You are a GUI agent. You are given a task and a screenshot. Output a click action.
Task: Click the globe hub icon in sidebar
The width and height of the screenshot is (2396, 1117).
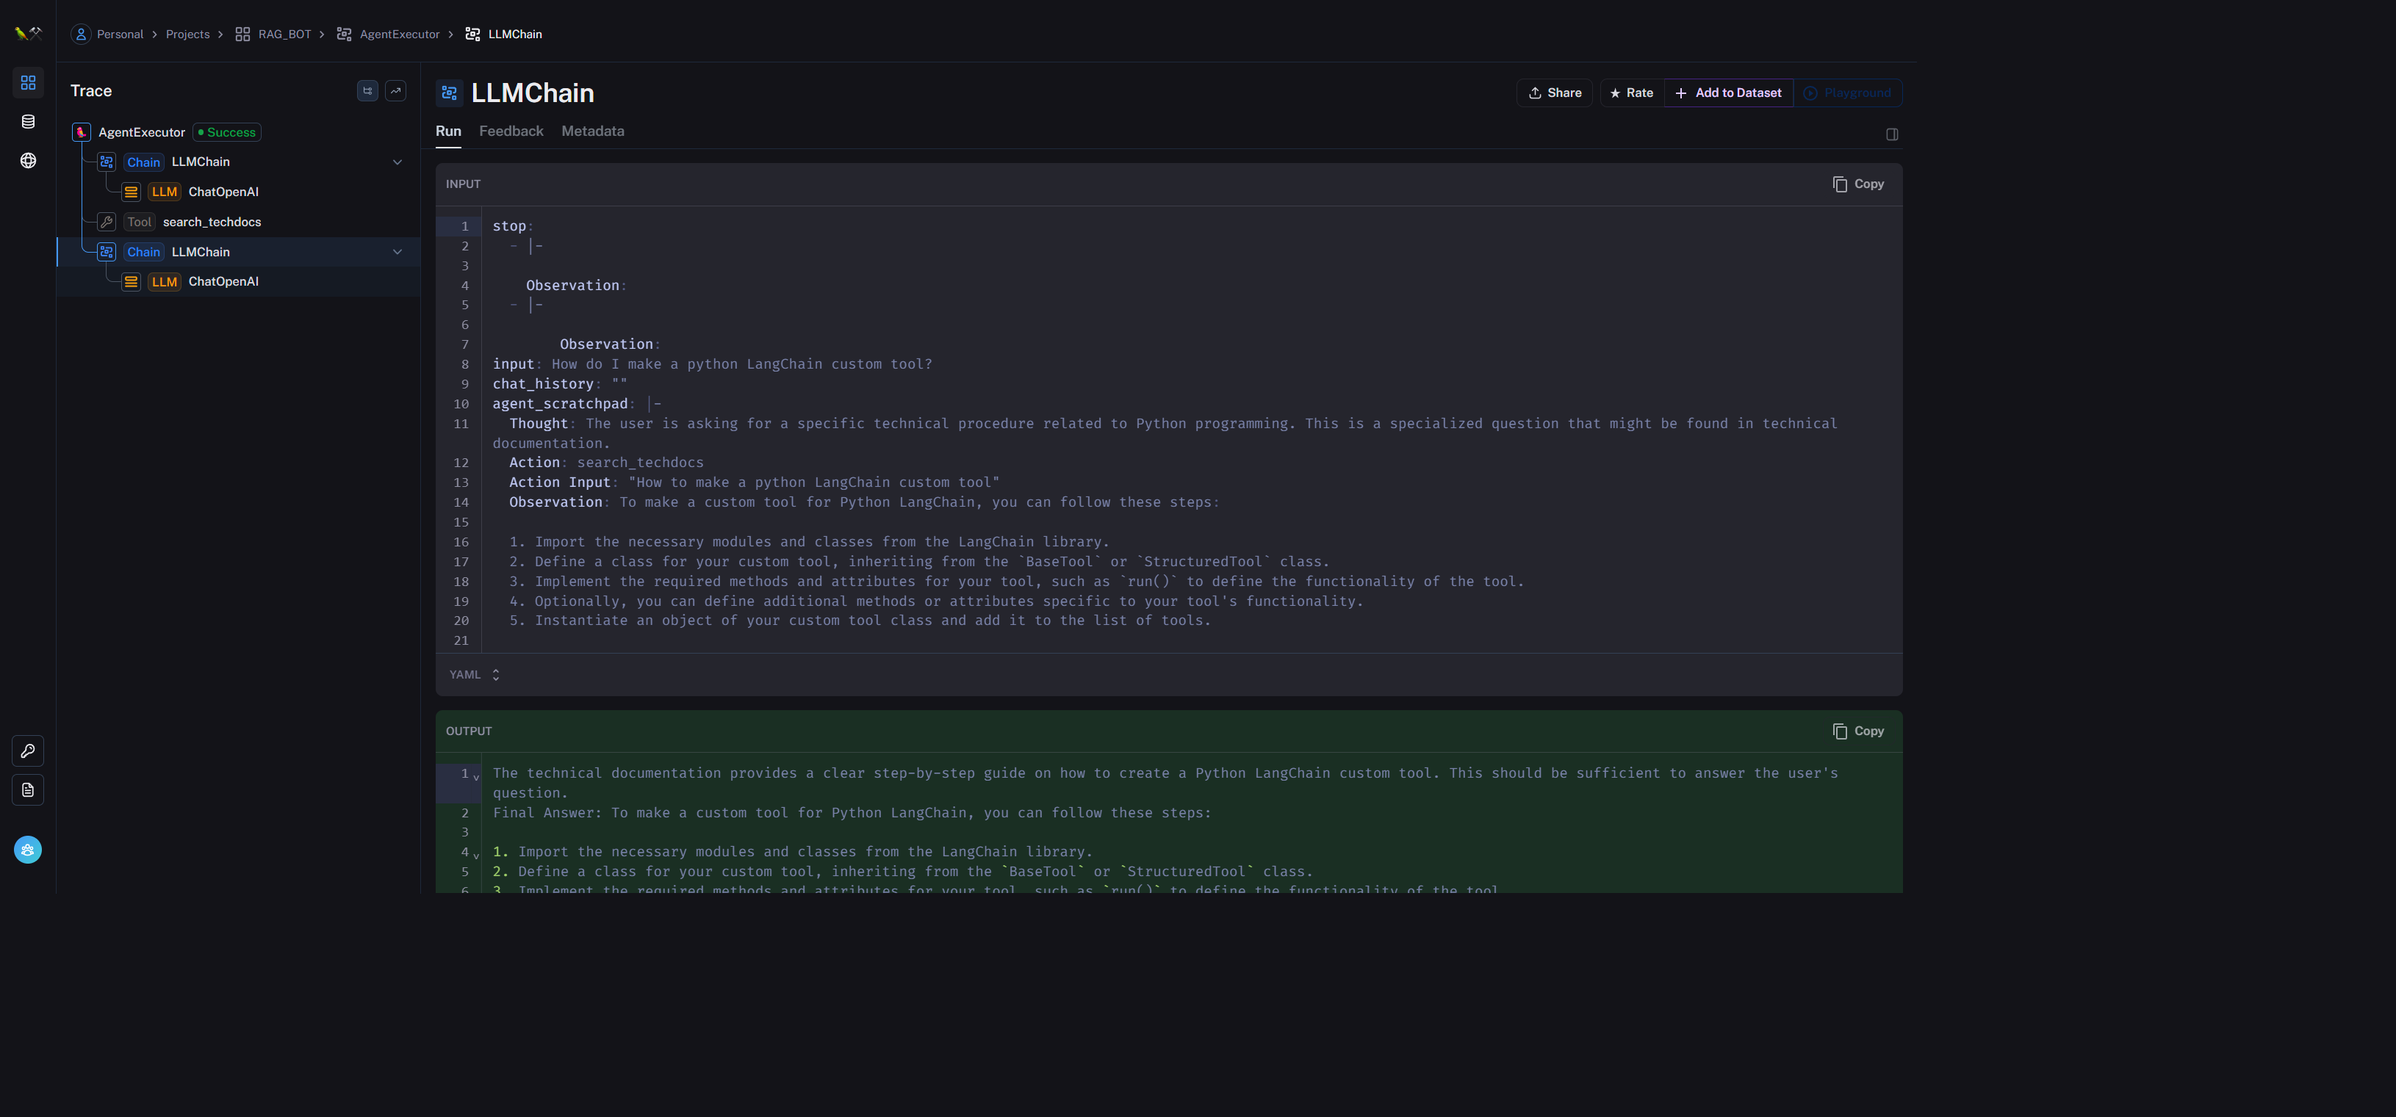(x=28, y=161)
